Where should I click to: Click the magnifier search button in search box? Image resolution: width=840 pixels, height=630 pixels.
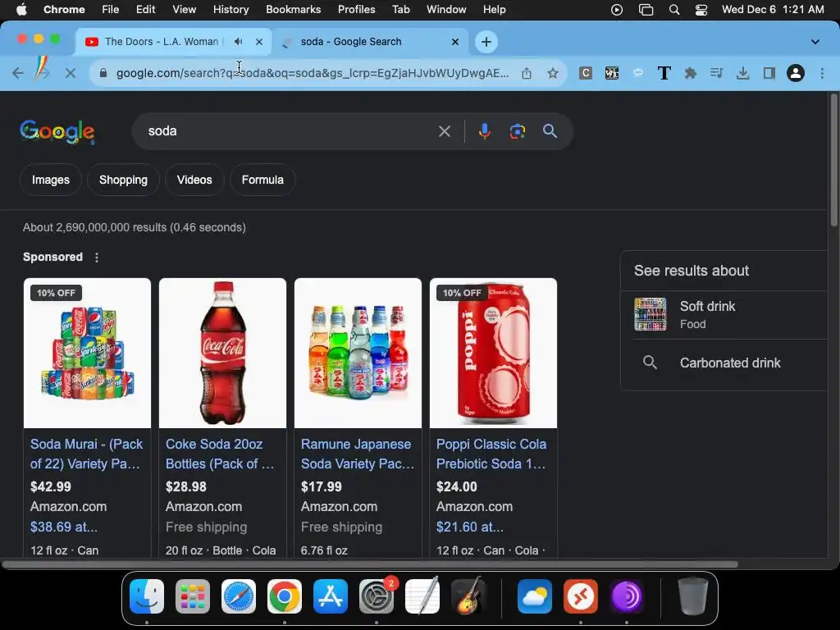pyautogui.click(x=550, y=131)
